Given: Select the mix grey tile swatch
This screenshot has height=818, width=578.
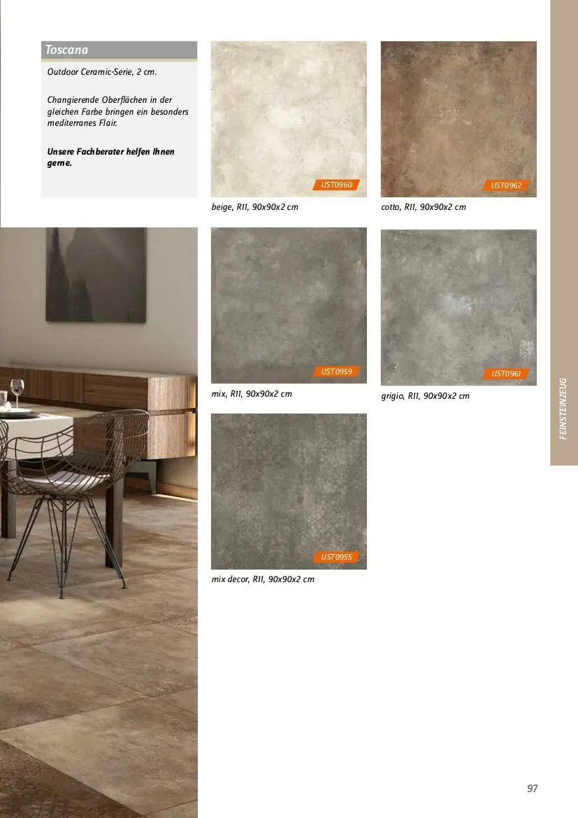Looking at the screenshot, I should pos(289,305).
